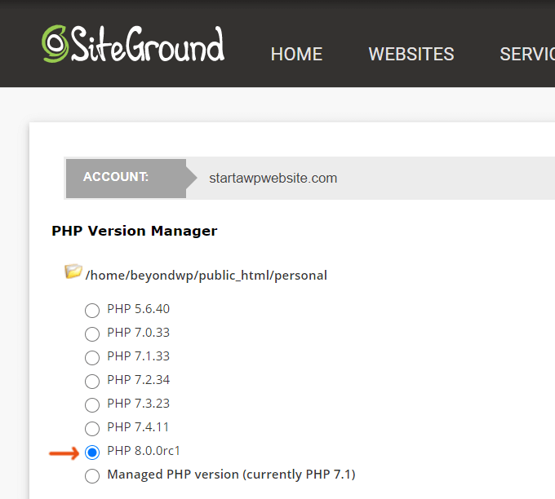Open the HOME menu item
This screenshot has height=499, width=555.
pos(296,54)
